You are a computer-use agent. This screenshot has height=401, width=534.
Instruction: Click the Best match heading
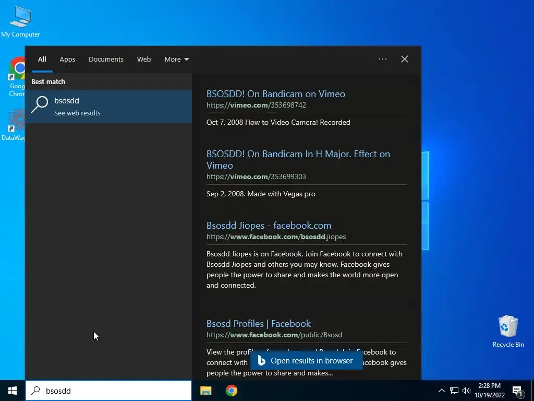tap(48, 82)
